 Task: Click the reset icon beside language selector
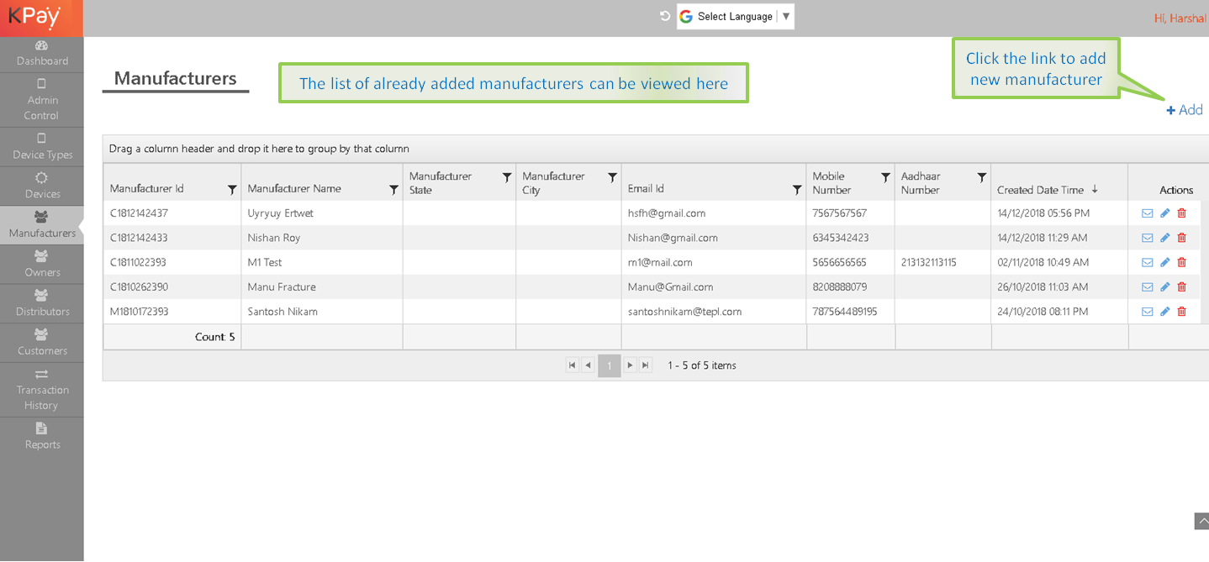click(665, 17)
